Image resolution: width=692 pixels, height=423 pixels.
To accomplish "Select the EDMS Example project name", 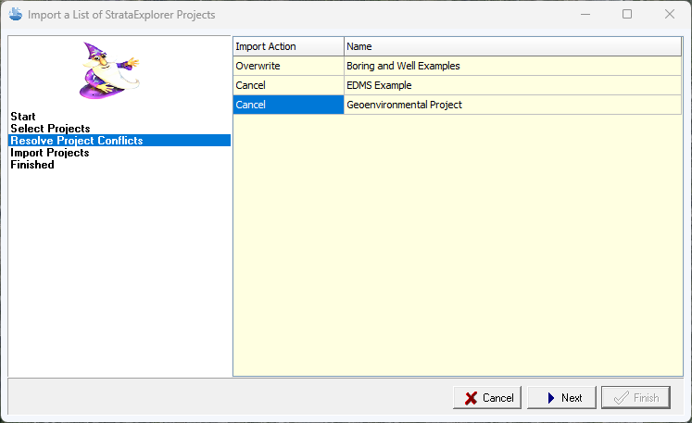I will point(379,86).
